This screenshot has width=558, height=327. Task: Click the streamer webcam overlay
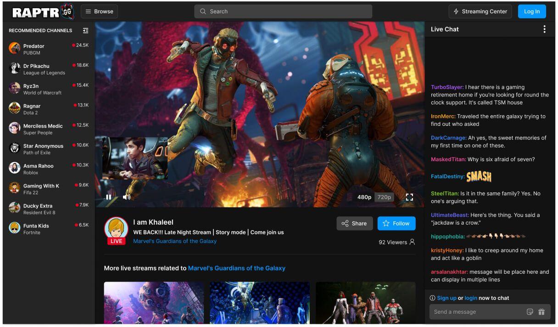(135, 158)
